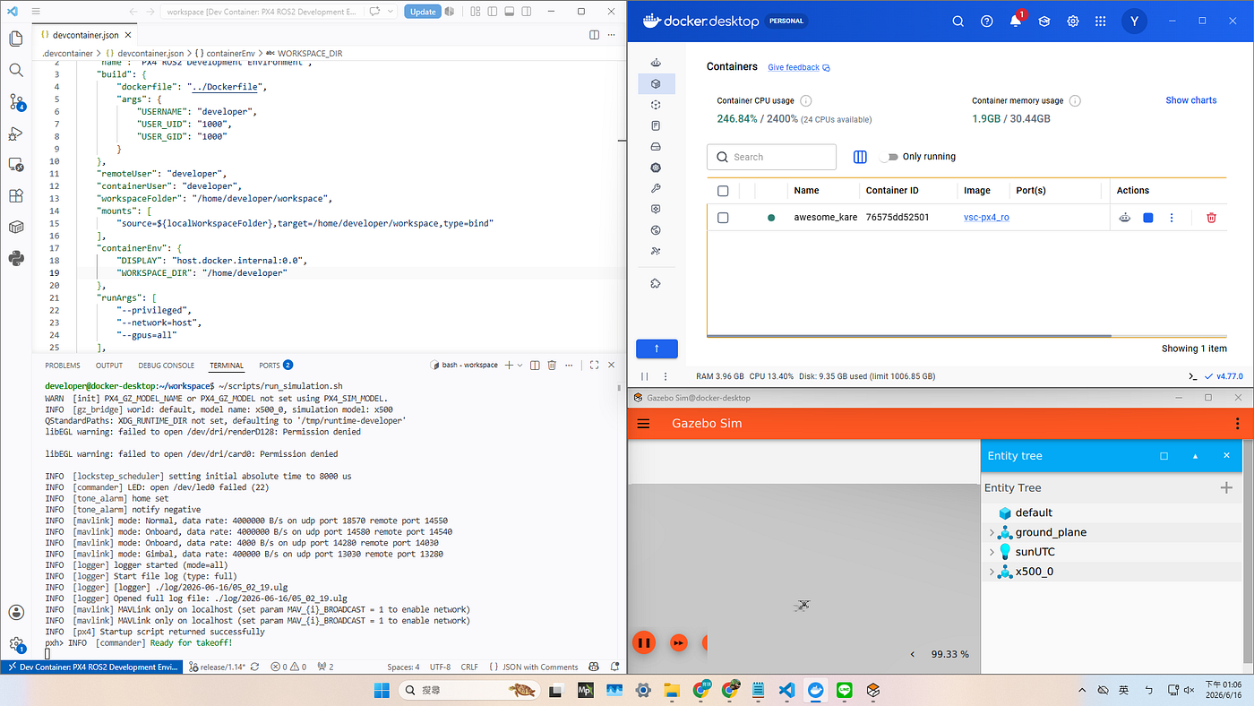Click the blue Update button in VS Code

(423, 12)
